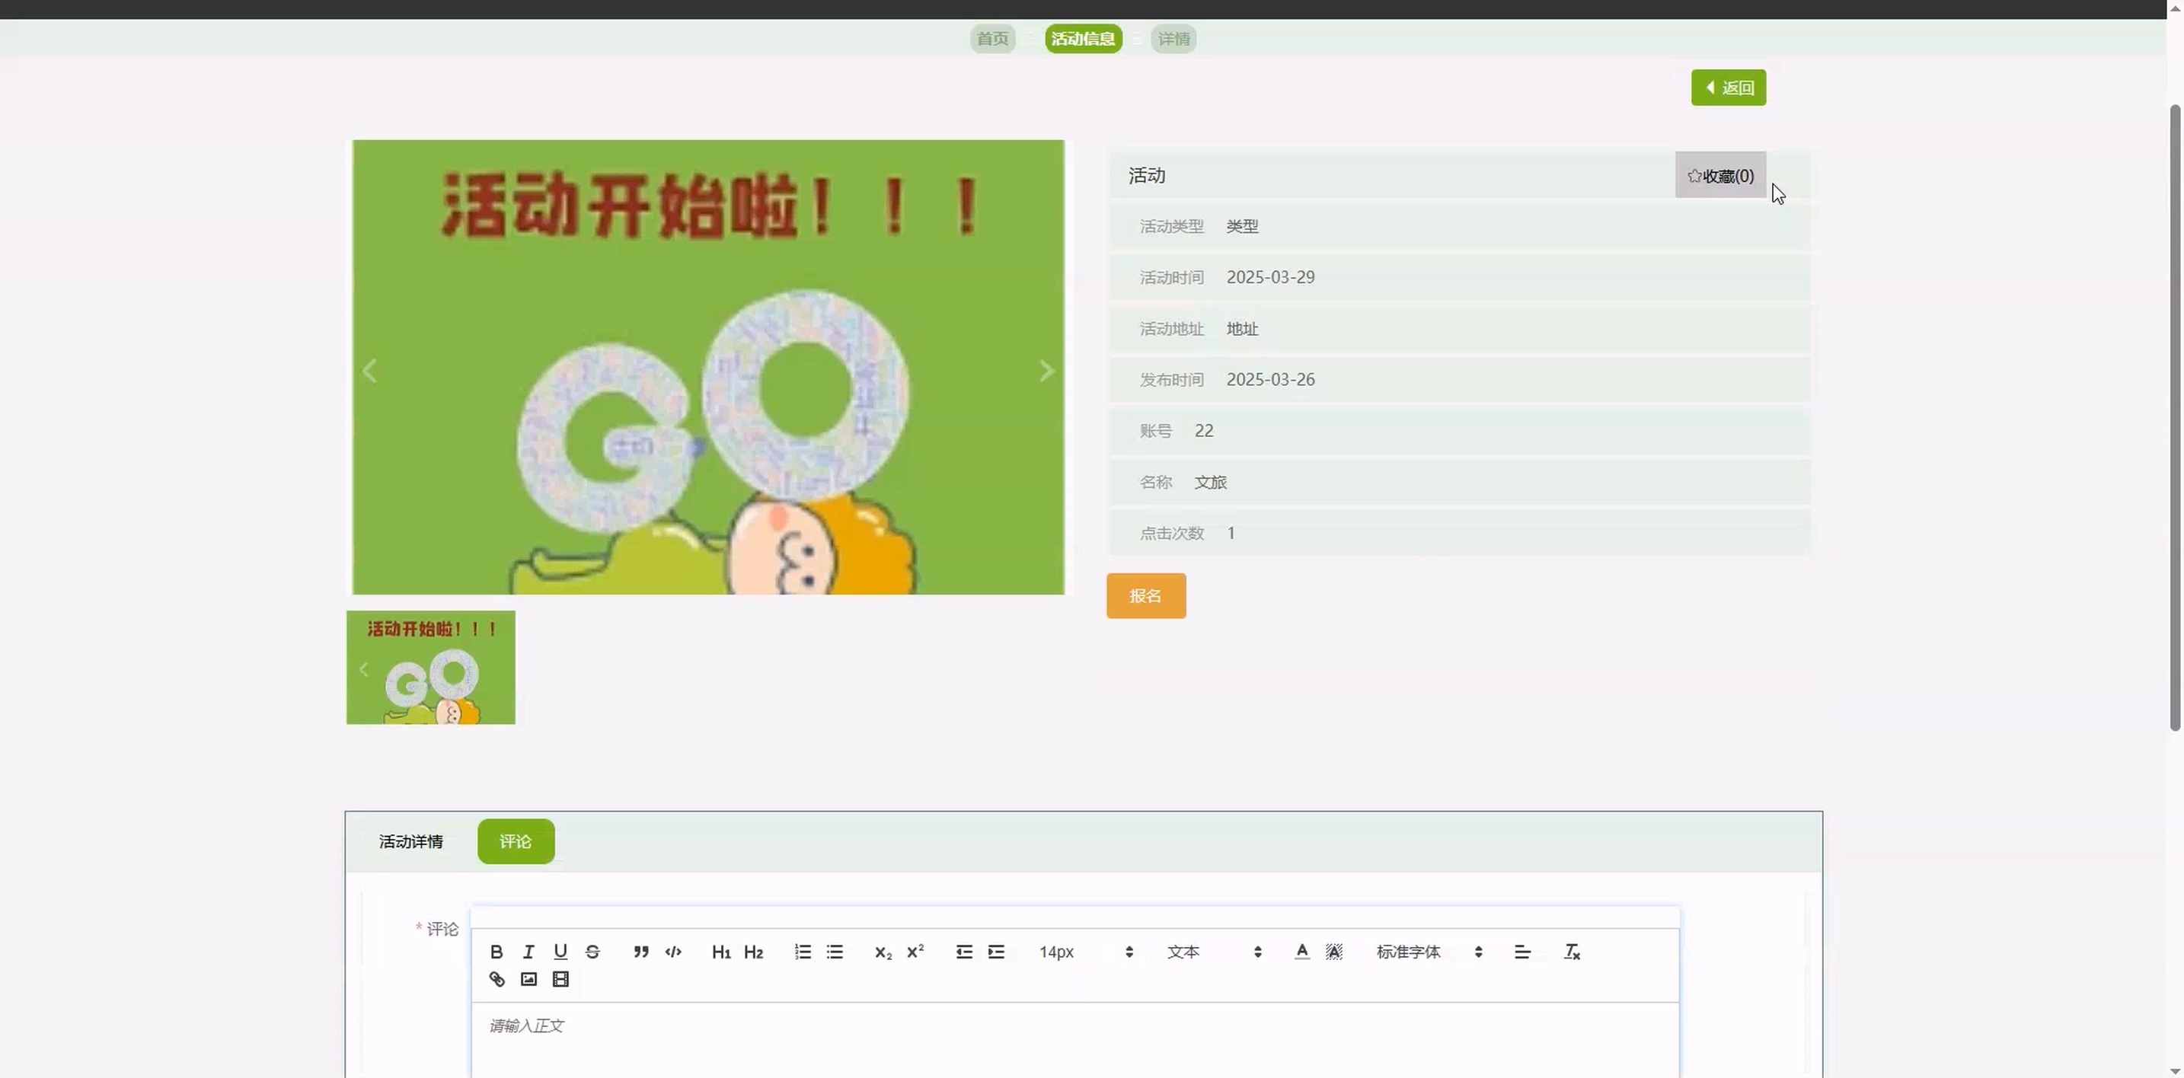The width and height of the screenshot is (2184, 1078).
Task: Insert a hyperlink in the comment
Action: tap(497, 979)
